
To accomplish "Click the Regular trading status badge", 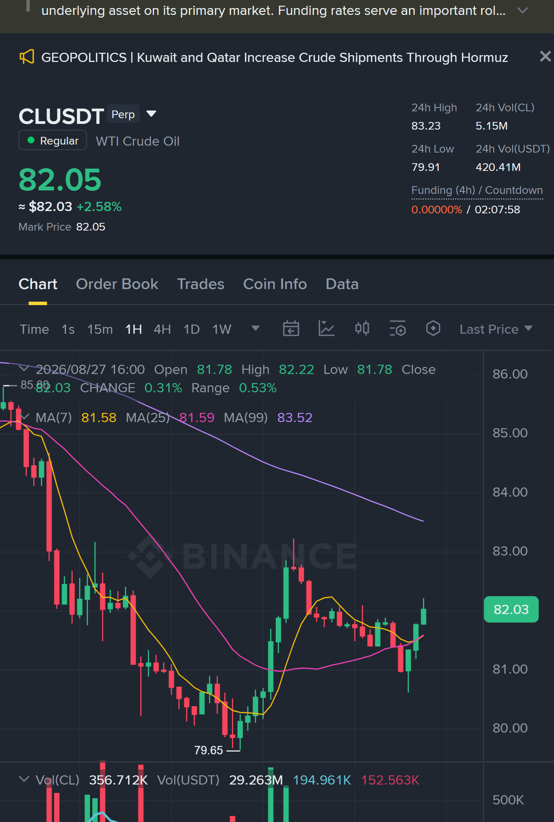I will pos(53,140).
